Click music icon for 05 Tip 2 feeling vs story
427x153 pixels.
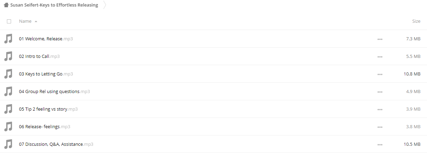click(8, 109)
